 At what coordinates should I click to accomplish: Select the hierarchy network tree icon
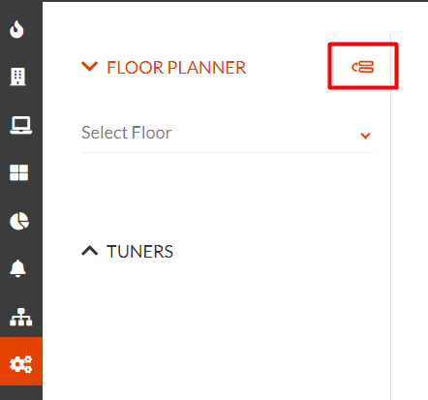point(21,317)
